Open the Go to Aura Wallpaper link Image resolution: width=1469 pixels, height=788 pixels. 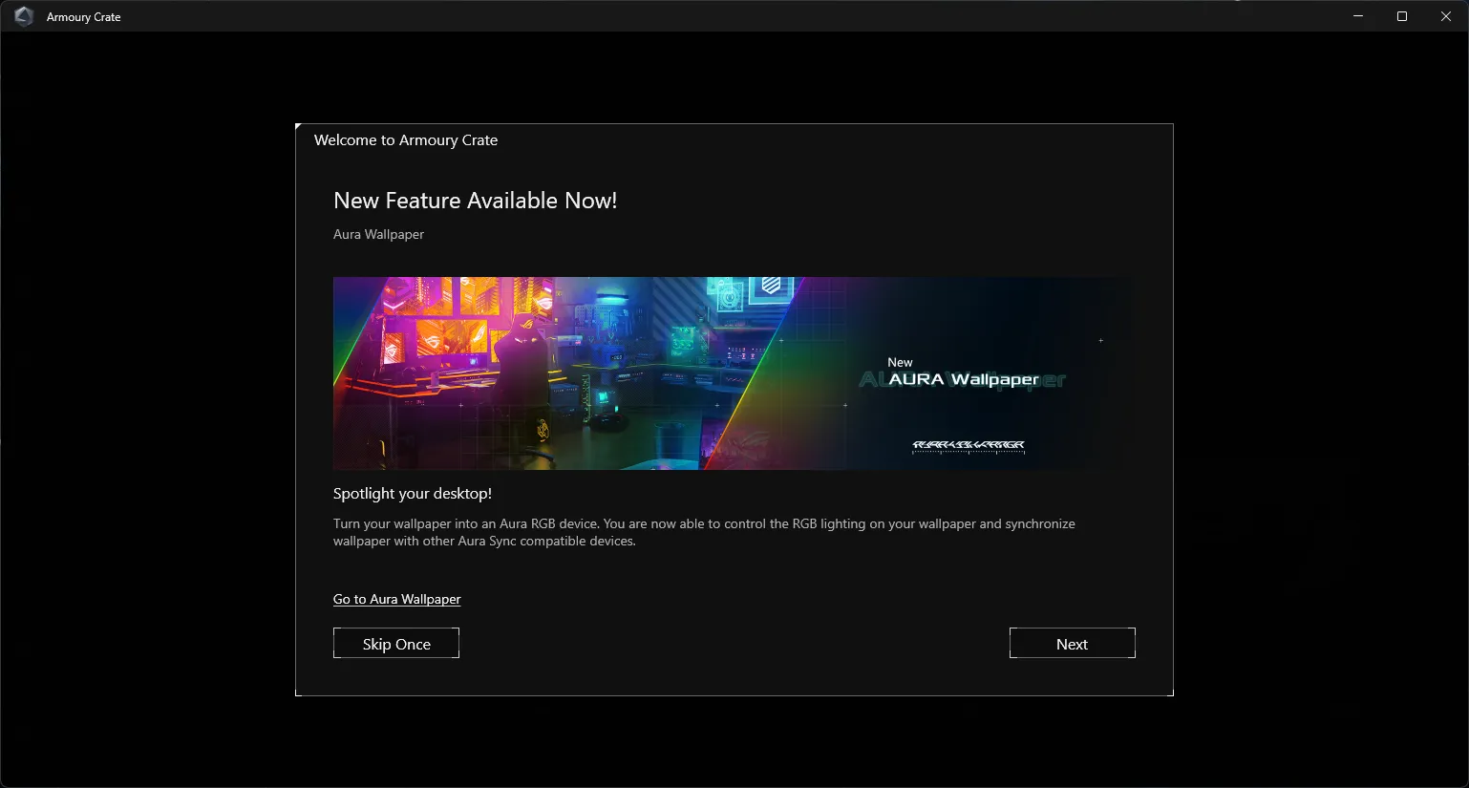click(x=396, y=599)
